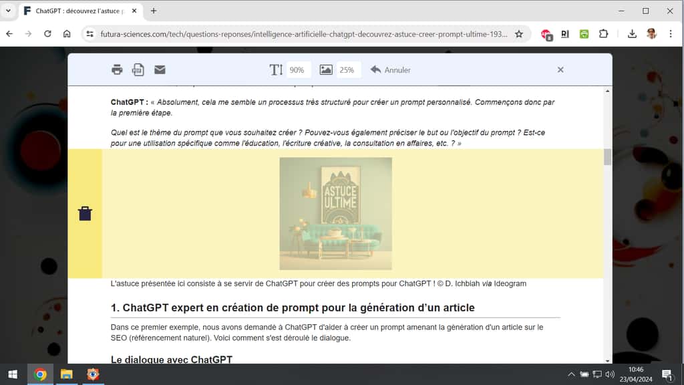684x385 pixels.
Task: Click the PDF export icon
Action: pos(138,70)
